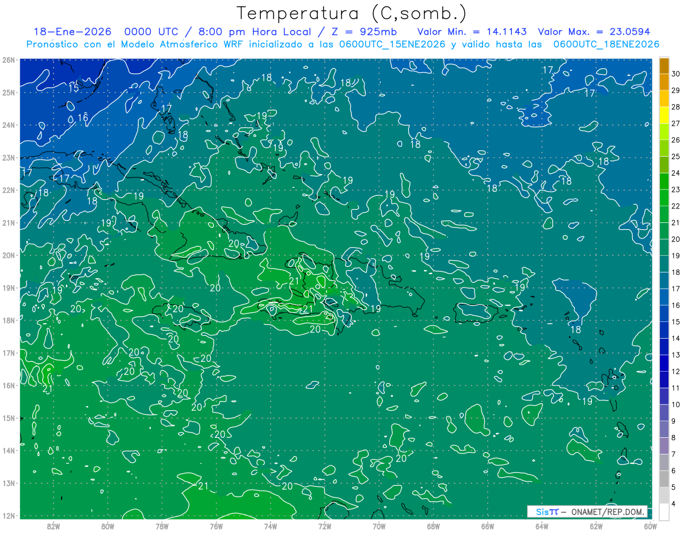Click the '22N' latitude axis label
Viewport: 691px width, 534px height.
tap(9, 190)
